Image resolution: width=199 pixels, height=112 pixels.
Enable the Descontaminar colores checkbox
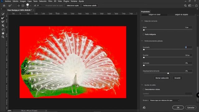tap(144, 89)
